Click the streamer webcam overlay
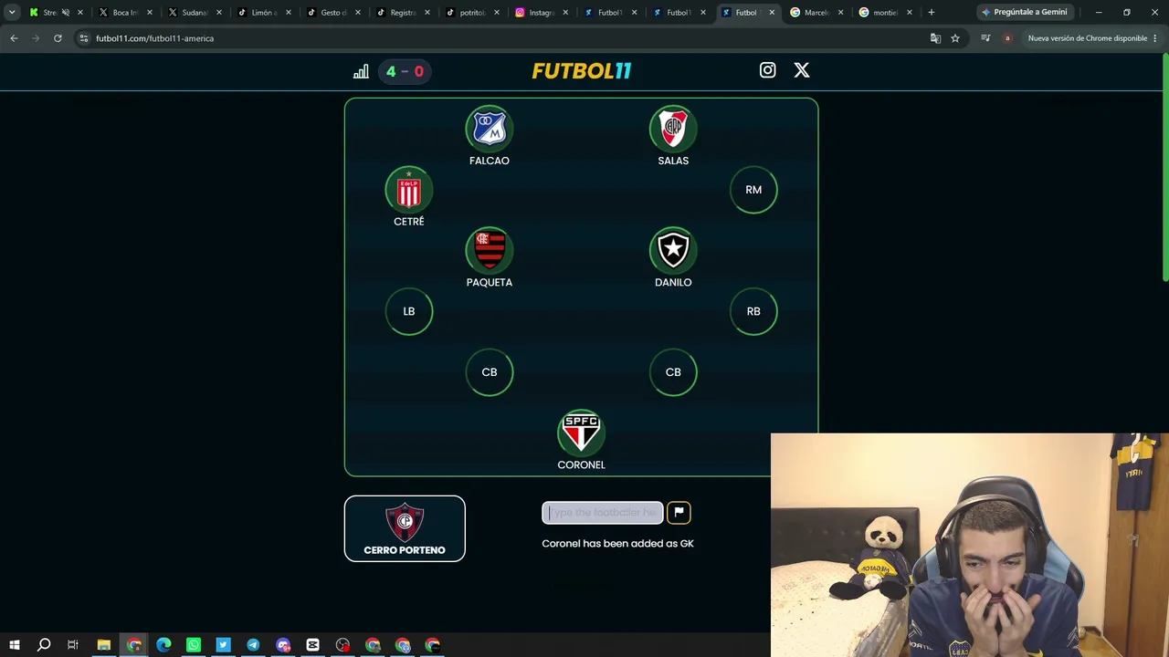Image resolution: width=1169 pixels, height=657 pixels. coord(969,545)
